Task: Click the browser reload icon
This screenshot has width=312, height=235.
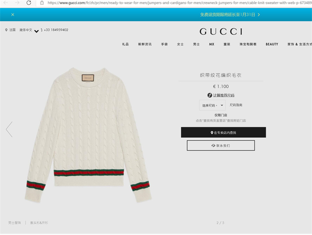Action: coord(29,3)
